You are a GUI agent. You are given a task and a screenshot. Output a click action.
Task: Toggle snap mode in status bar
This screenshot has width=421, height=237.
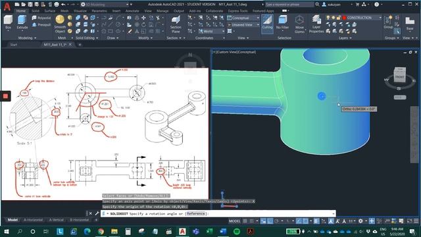click(x=251, y=221)
